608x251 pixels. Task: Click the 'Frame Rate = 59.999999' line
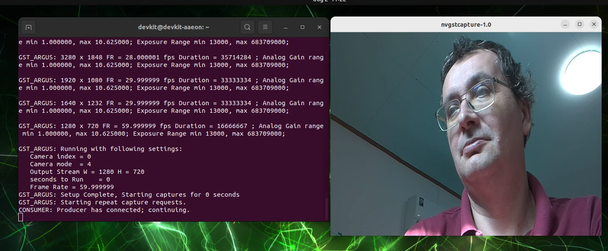tap(72, 187)
